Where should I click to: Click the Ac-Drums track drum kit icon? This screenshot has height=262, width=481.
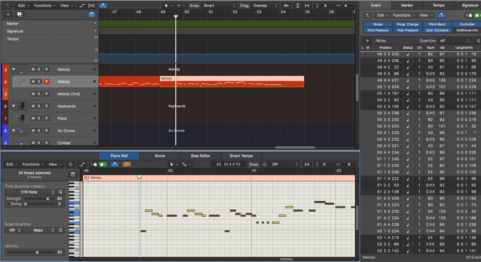(21, 130)
